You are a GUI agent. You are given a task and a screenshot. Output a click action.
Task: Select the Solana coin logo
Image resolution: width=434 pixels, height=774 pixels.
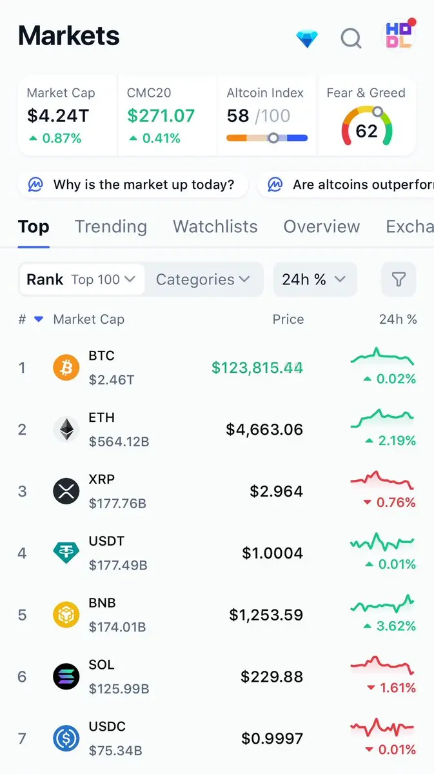pyautogui.click(x=66, y=677)
